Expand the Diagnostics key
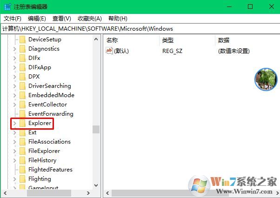Viewport: 280px width, 198px height. (x=15, y=49)
